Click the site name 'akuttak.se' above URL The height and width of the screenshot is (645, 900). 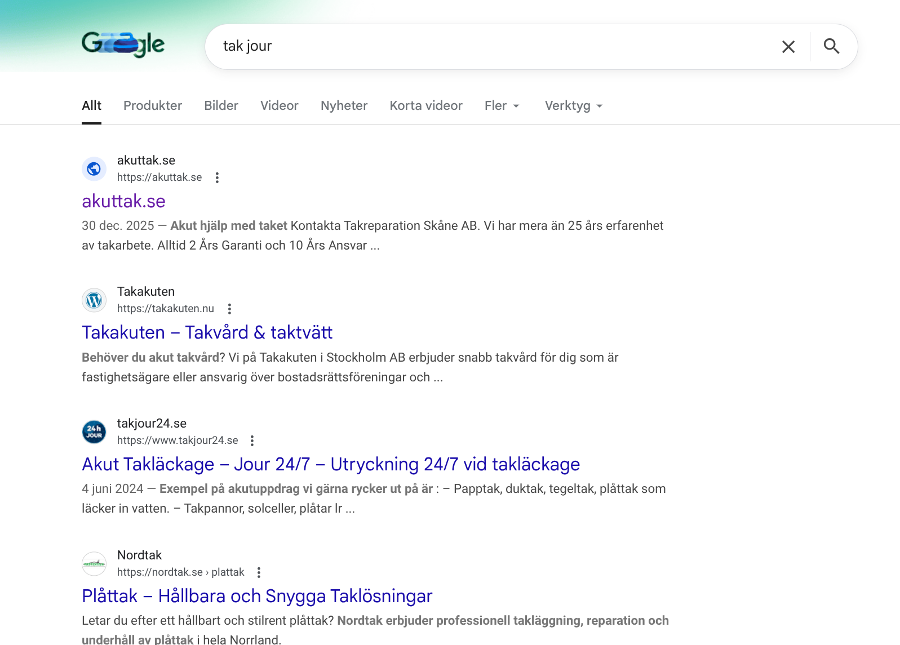click(x=146, y=161)
